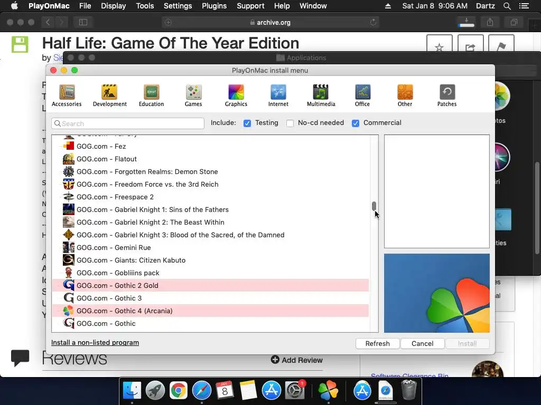Open System Preferences from the Dock
Viewport: 541px width, 405px height.
(294, 390)
